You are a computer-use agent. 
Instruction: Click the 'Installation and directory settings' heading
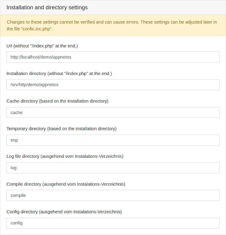pos(47,7)
